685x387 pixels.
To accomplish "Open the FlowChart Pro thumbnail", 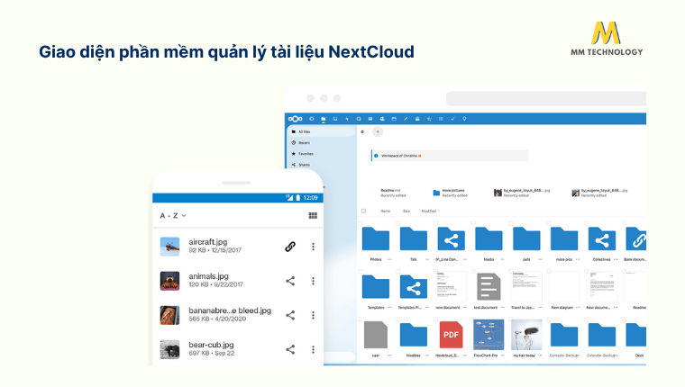I will pos(489,335).
